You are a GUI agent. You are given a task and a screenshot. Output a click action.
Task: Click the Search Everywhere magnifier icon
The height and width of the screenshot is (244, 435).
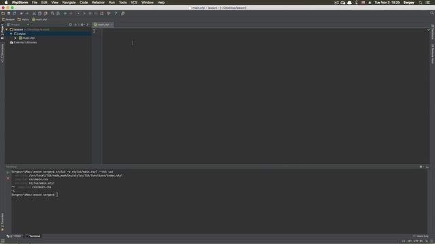(x=432, y=13)
